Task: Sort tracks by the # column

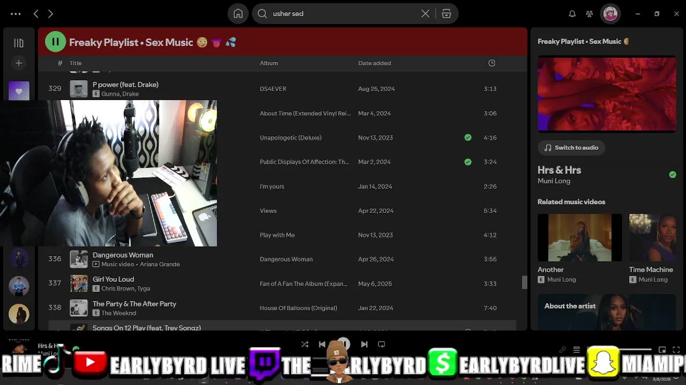Action: [60, 63]
